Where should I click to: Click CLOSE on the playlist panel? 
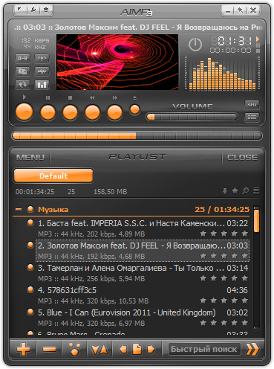click(242, 157)
